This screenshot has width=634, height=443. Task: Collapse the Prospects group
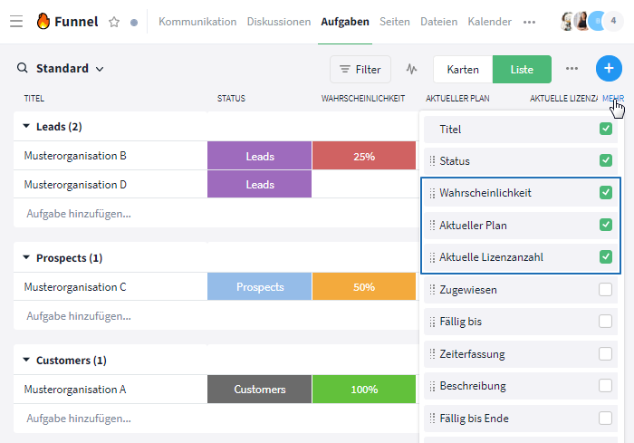click(26, 257)
